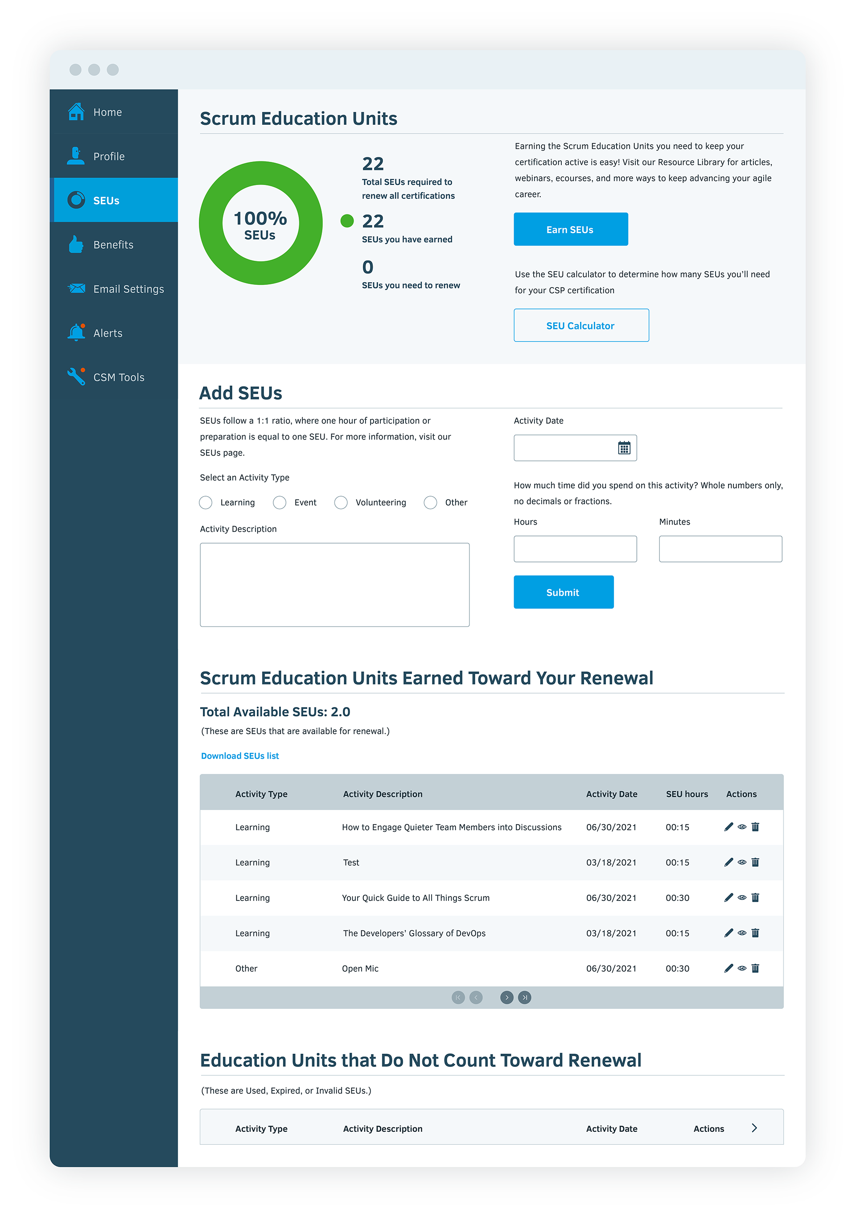Open the Benefits menu item

114,244
